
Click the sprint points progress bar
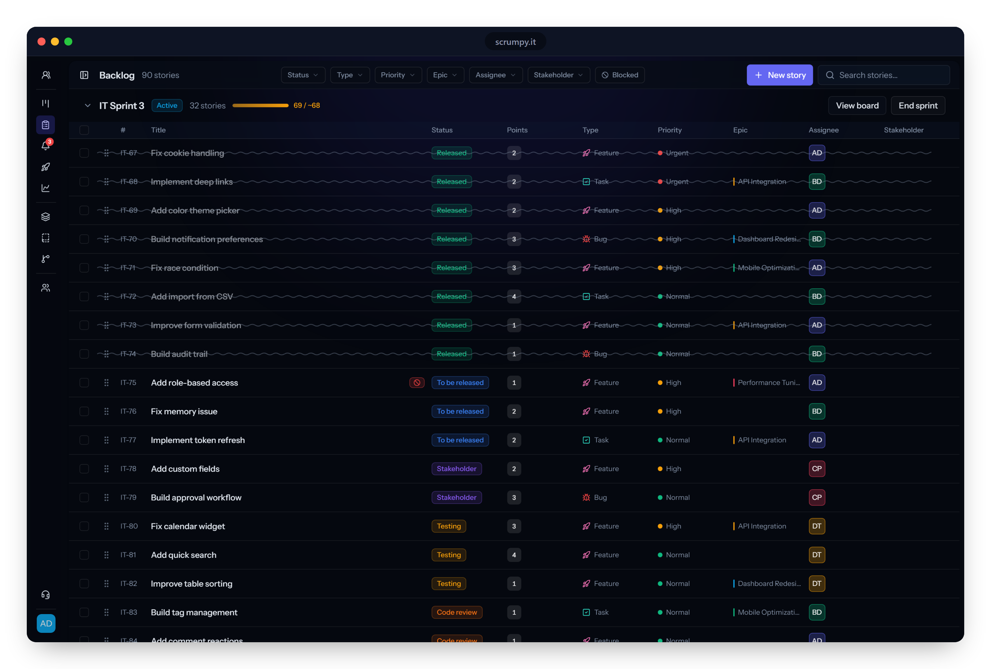click(260, 105)
